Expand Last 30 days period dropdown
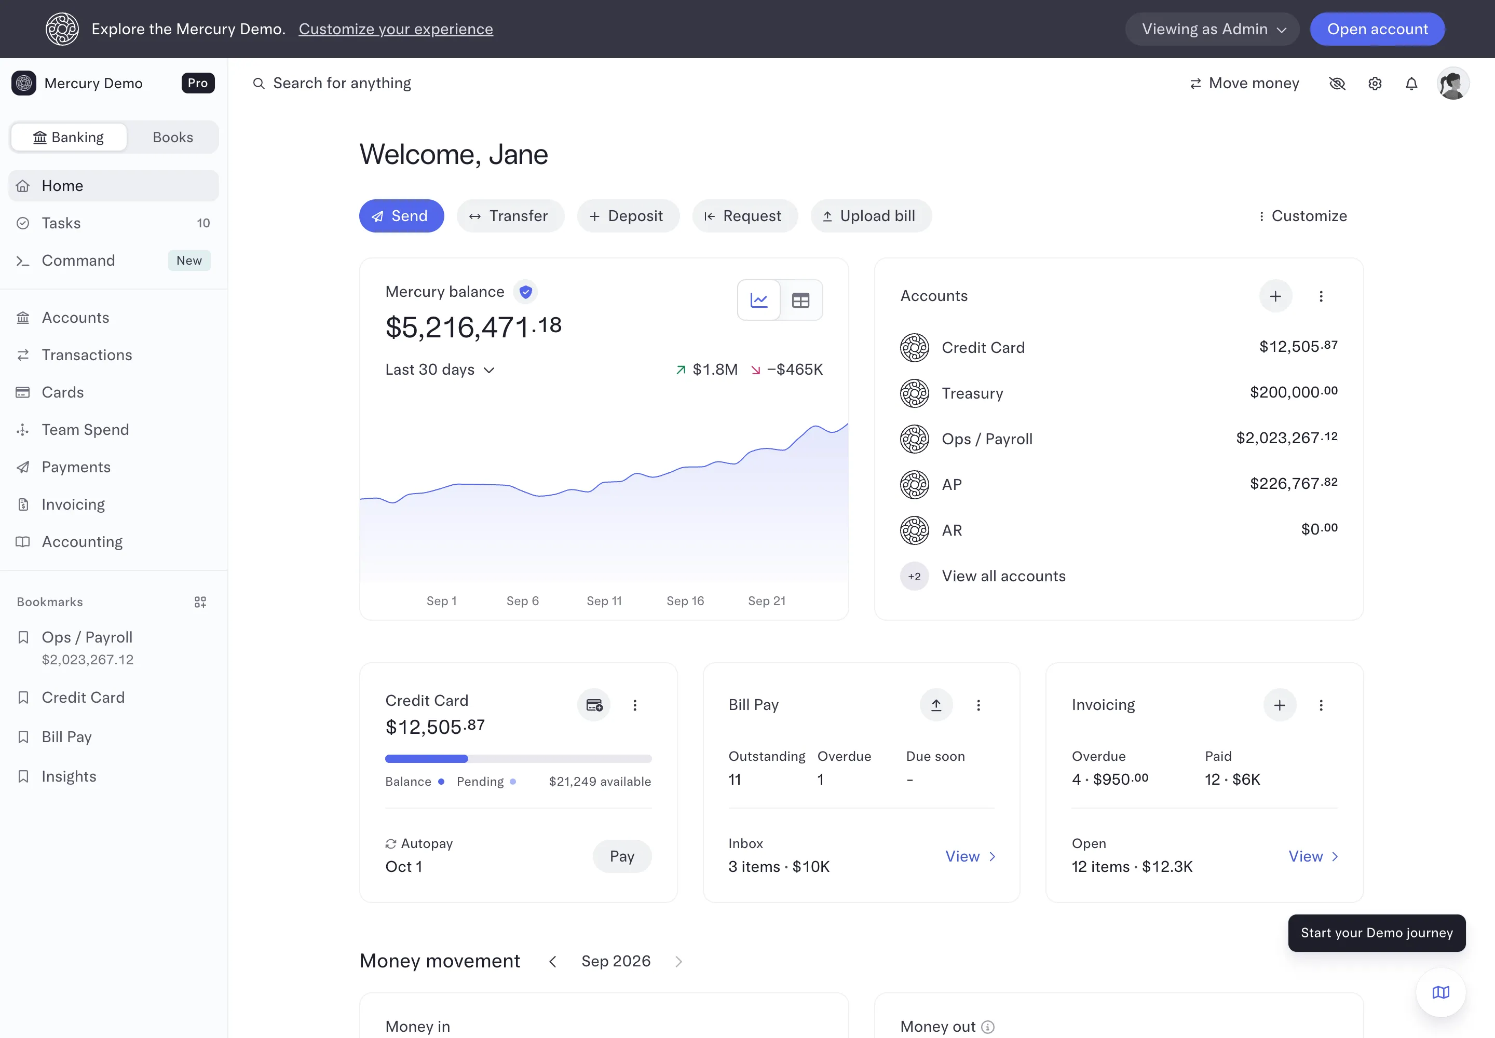 (440, 370)
